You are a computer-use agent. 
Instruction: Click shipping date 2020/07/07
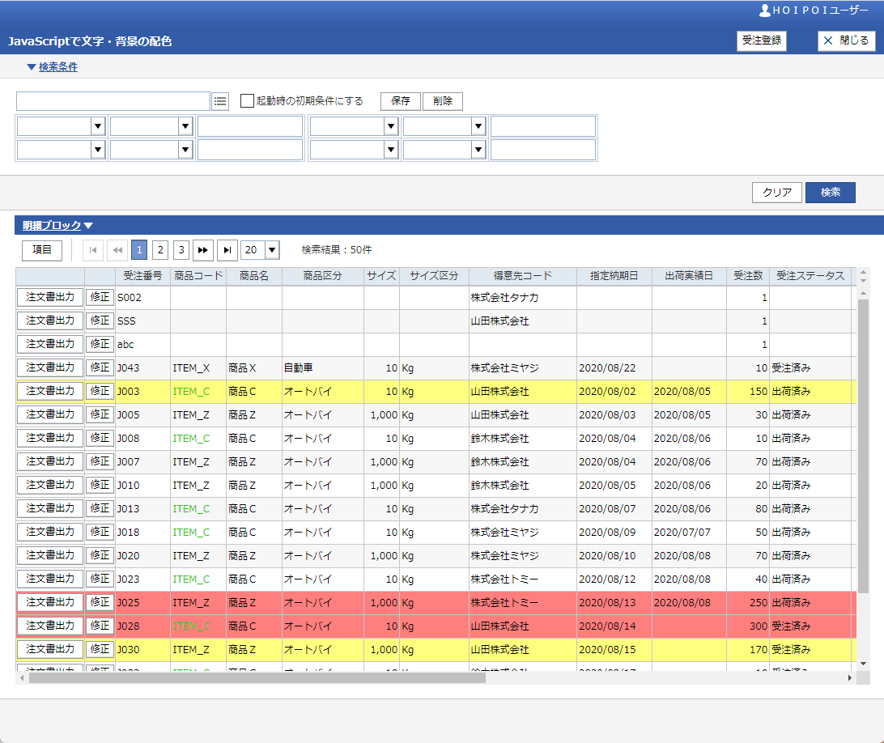[682, 533]
